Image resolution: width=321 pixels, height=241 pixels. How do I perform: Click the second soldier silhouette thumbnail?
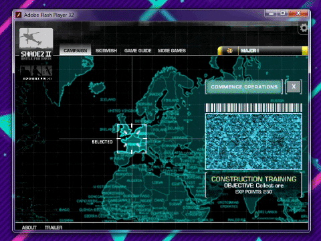[x=36, y=70]
